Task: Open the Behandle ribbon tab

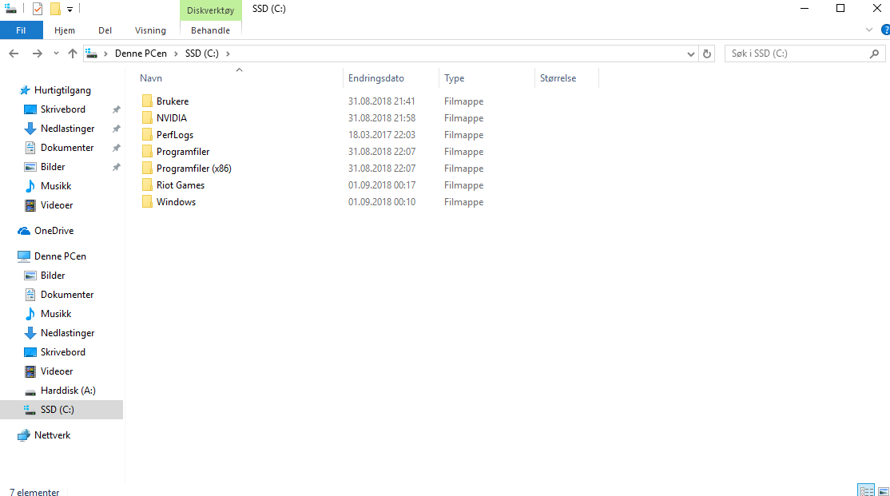Action: pyautogui.click(x=211, y=30)
